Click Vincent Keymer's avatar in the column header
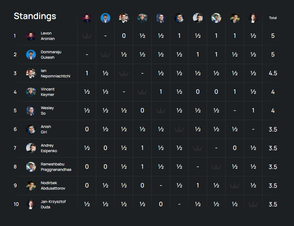 [142, 18]
